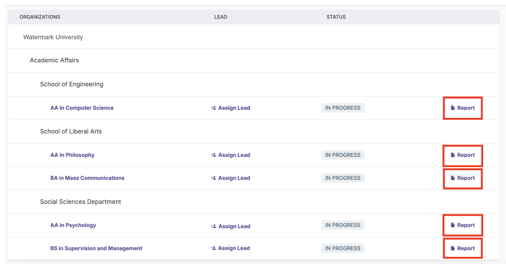Screen dimensions: 506x273
Task: Click the add-person icon for AA in Philosophy
Action: (x=214, y=155)
